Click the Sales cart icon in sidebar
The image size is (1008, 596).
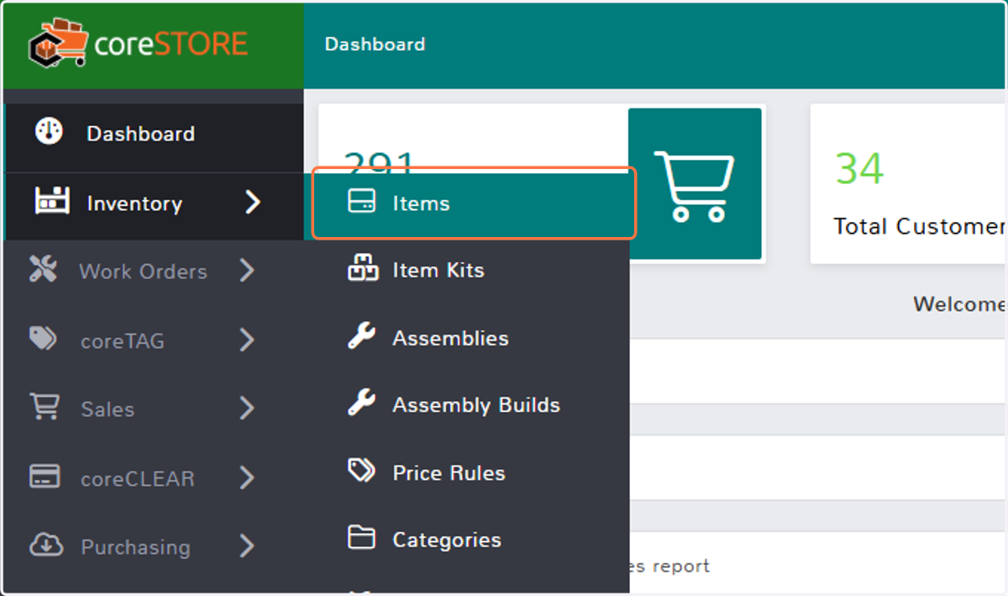coord(44,407)
